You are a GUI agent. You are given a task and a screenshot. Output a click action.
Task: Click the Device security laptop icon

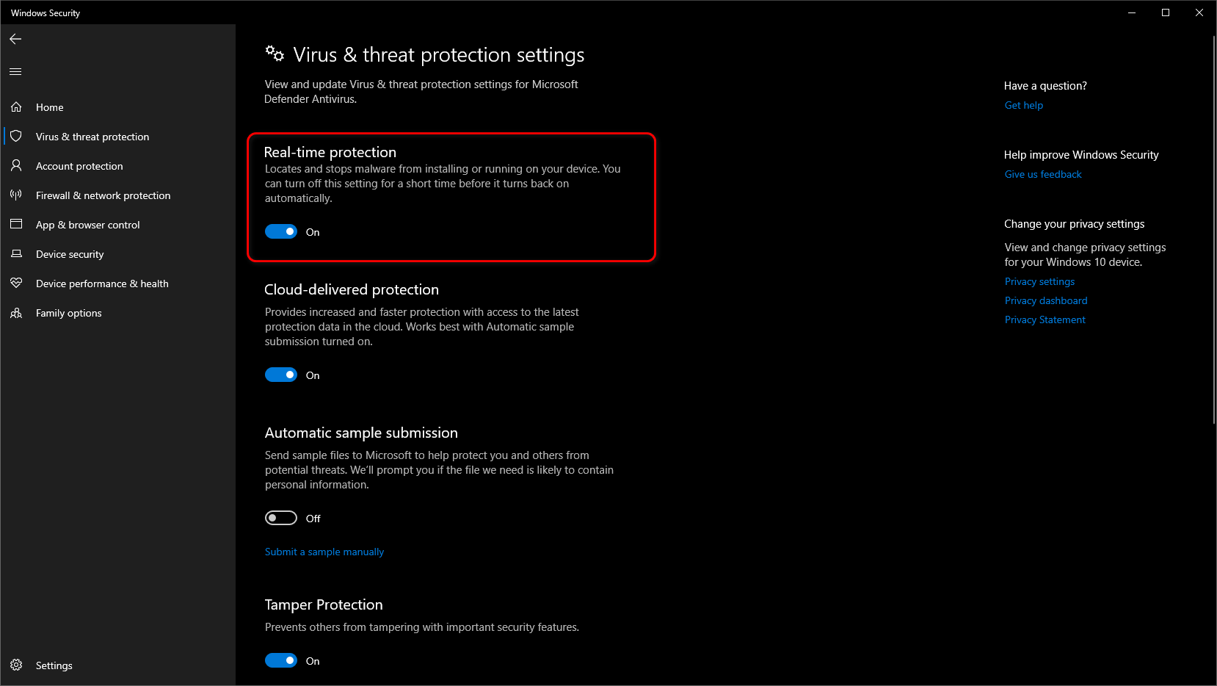click(16, 254)
